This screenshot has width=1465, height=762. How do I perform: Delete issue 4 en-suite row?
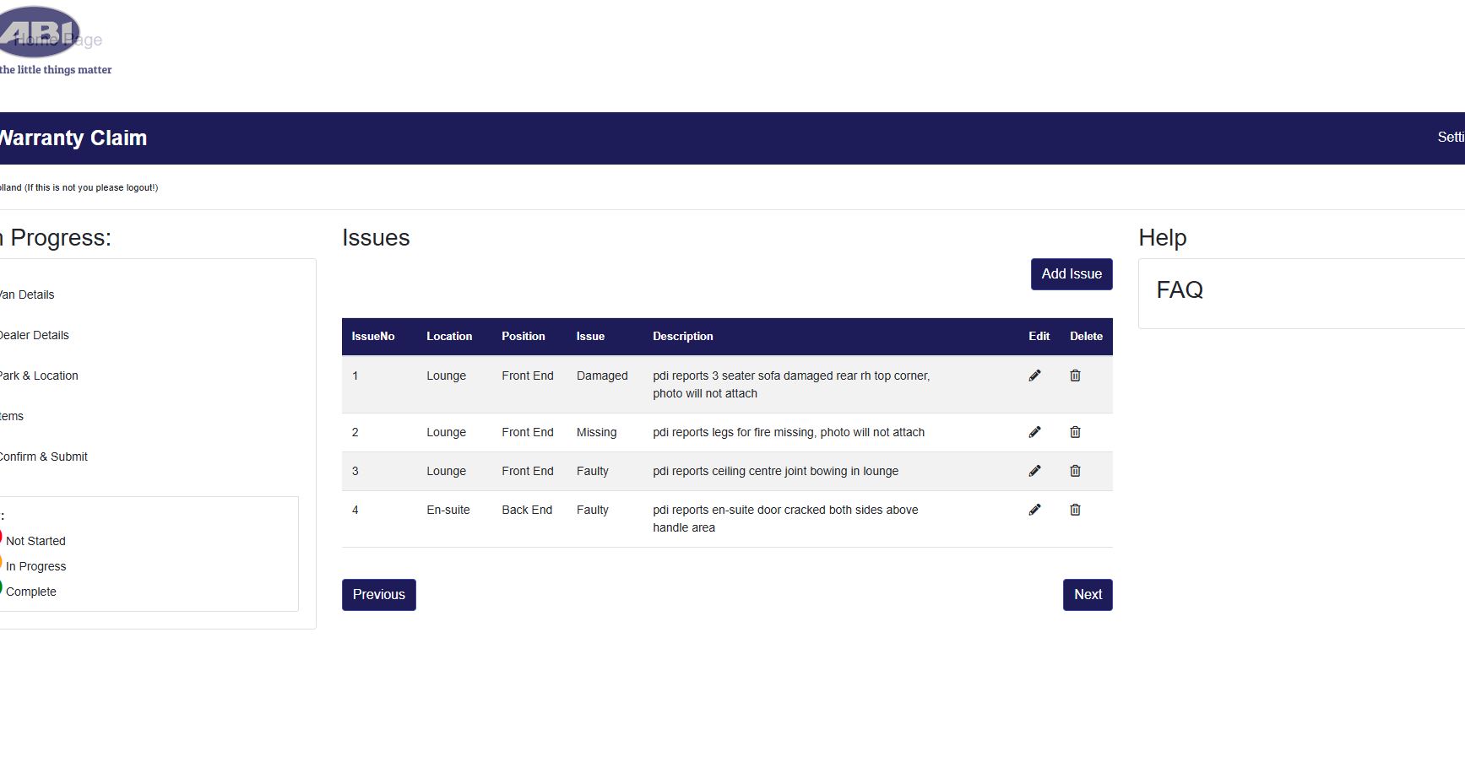coord(1075,510)
